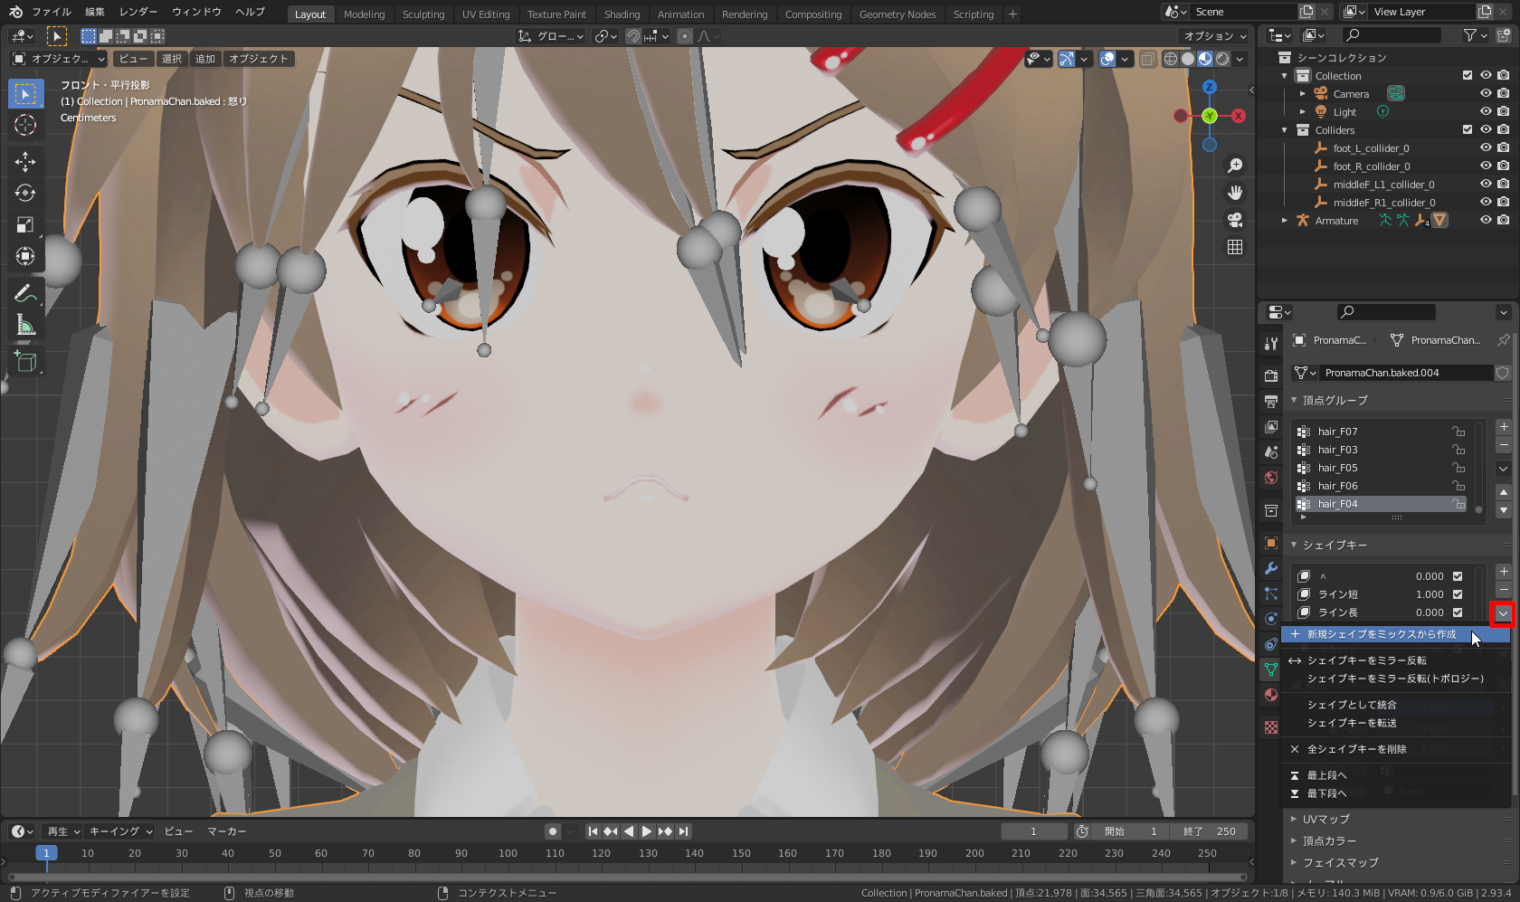Switch to the Sculpting workspace tab
The width and height of the screenshot is (1520, 902).
(x=423, y=14)
